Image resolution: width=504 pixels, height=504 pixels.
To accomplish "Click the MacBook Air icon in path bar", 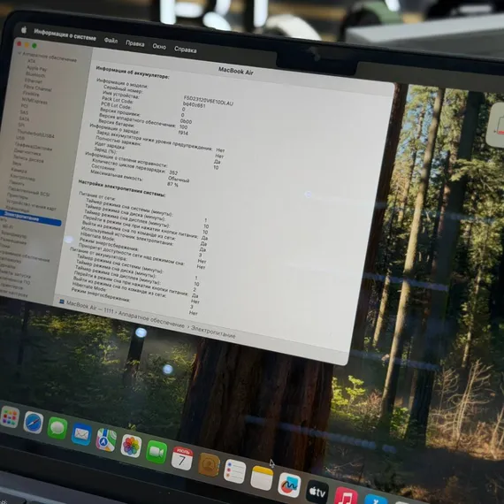I will click(x=62, y=302).
